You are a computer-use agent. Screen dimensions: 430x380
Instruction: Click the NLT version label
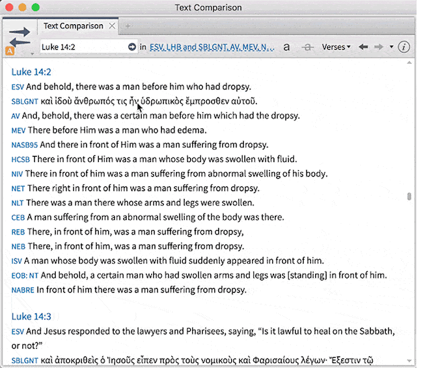[17, 203]
